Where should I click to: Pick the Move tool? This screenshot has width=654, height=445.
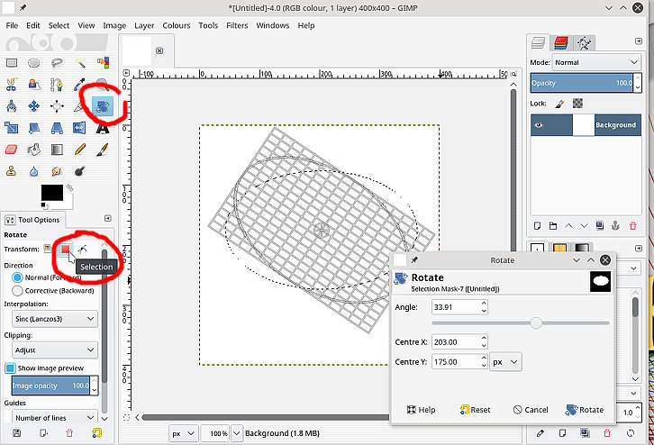[34, 106]
